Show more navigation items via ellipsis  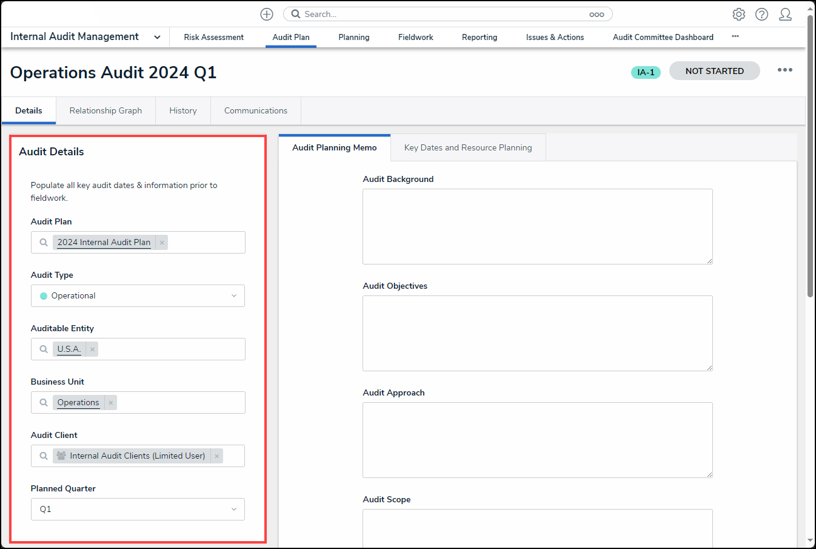pos(735,36)
